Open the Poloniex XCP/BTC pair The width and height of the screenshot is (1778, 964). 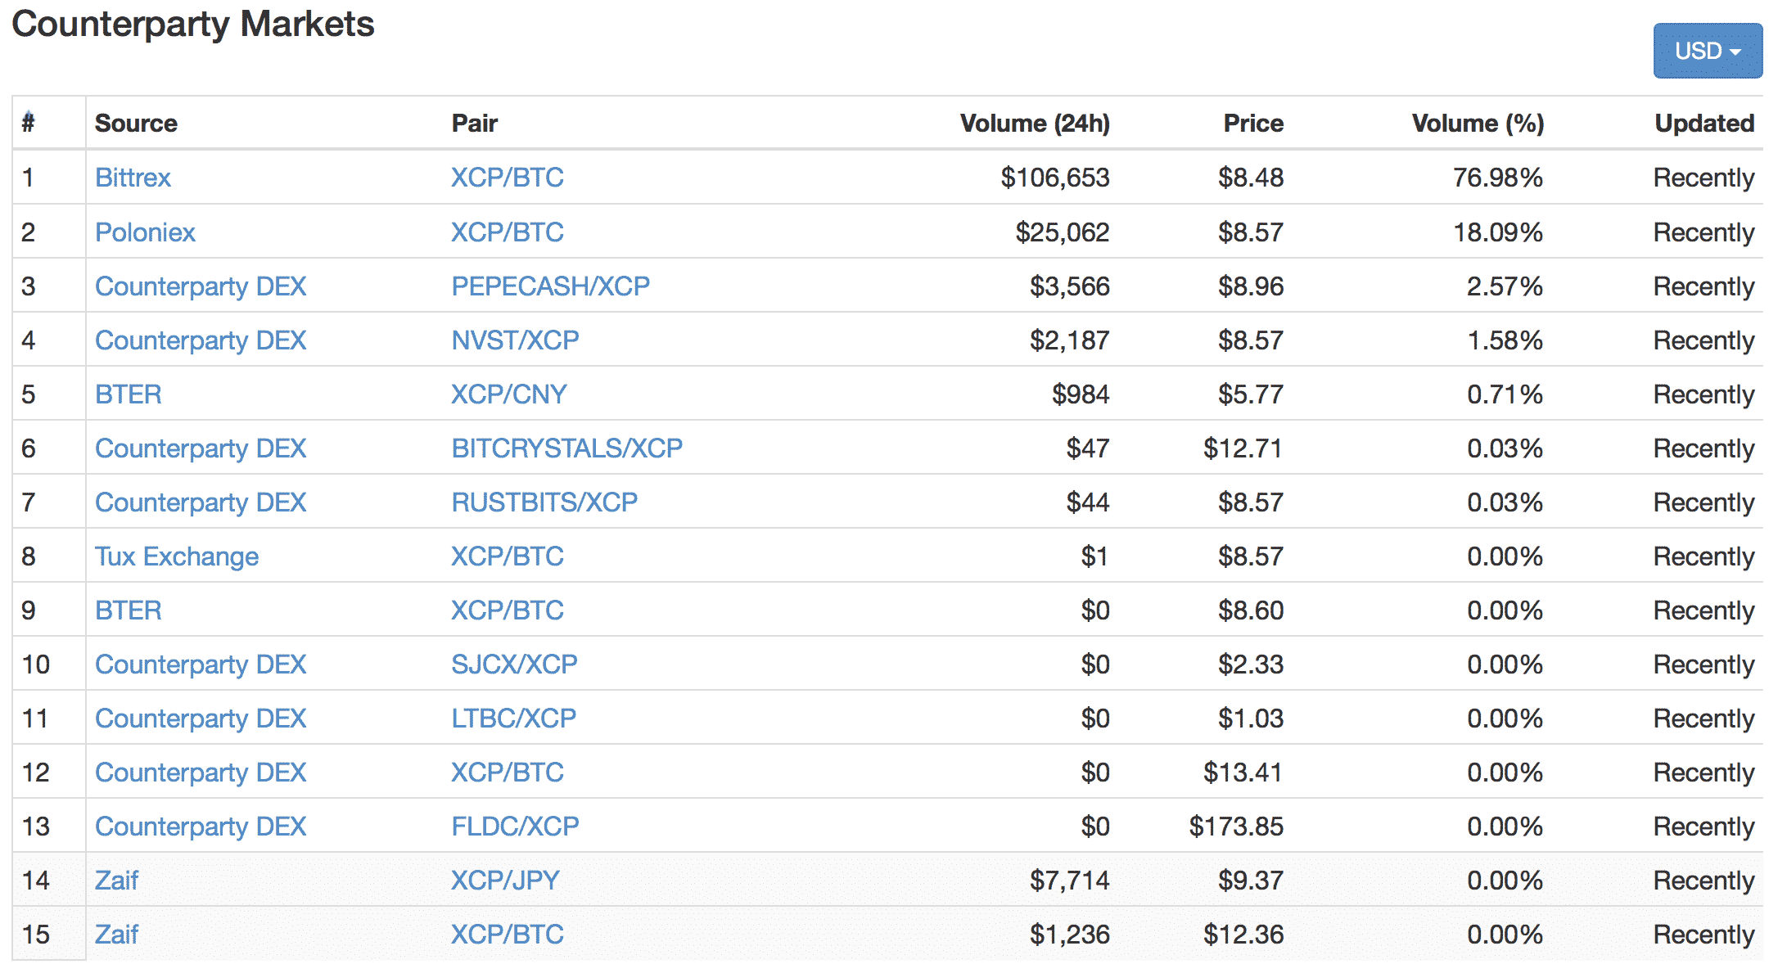(x=508, y=232)
